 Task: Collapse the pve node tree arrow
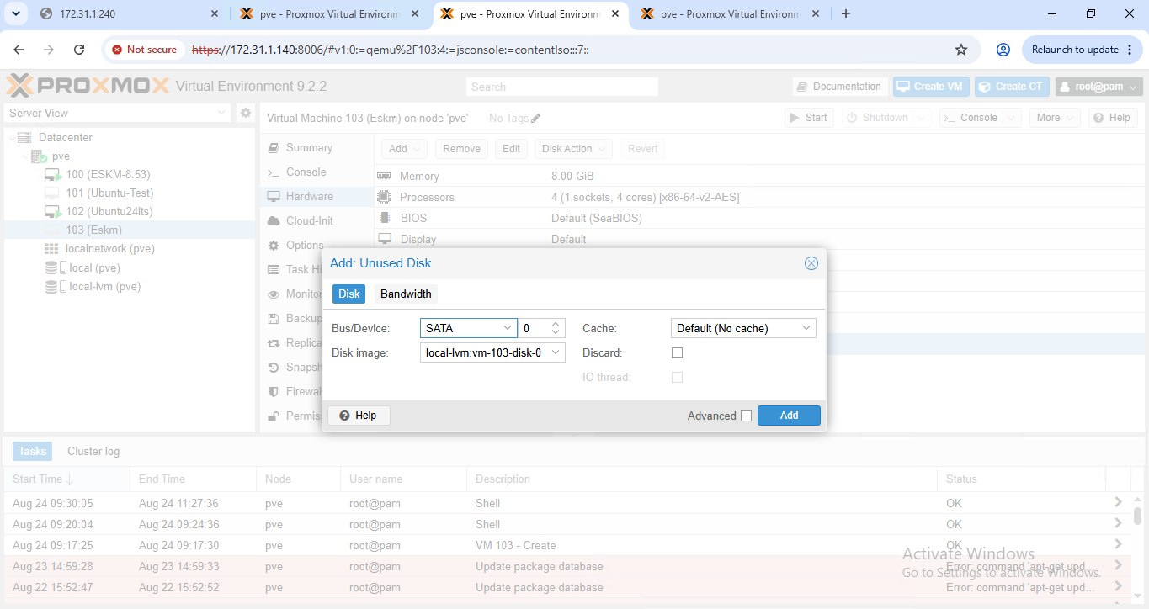(24, 156)
